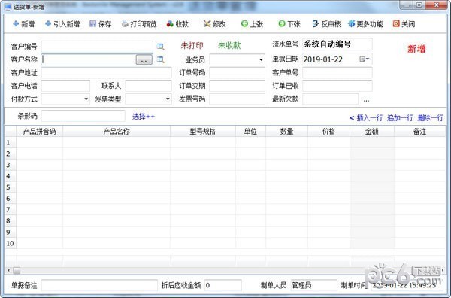Image resolution: width=451 pixels, height=298 pixels.
Task: Click the 型号规格 column header
Action: click(x=203, y=131)
